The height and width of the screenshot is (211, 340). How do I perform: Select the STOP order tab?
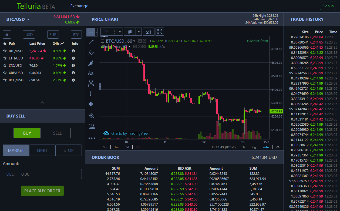coord(68,150)
